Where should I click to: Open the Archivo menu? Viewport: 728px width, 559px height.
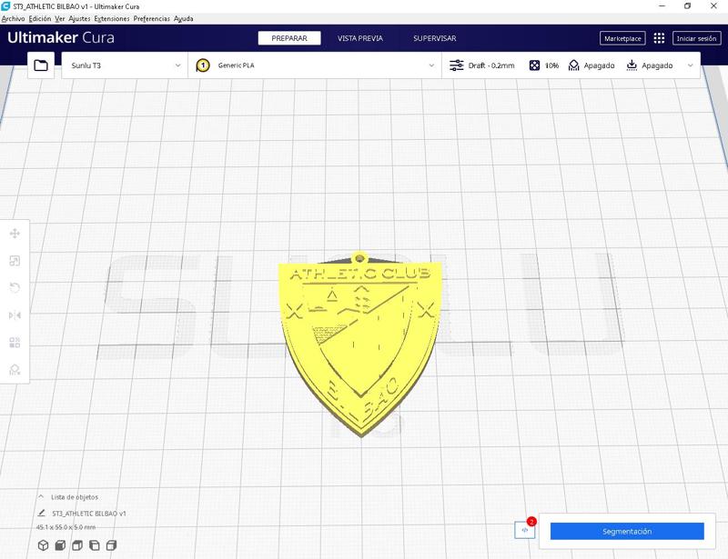coord(13,18)
